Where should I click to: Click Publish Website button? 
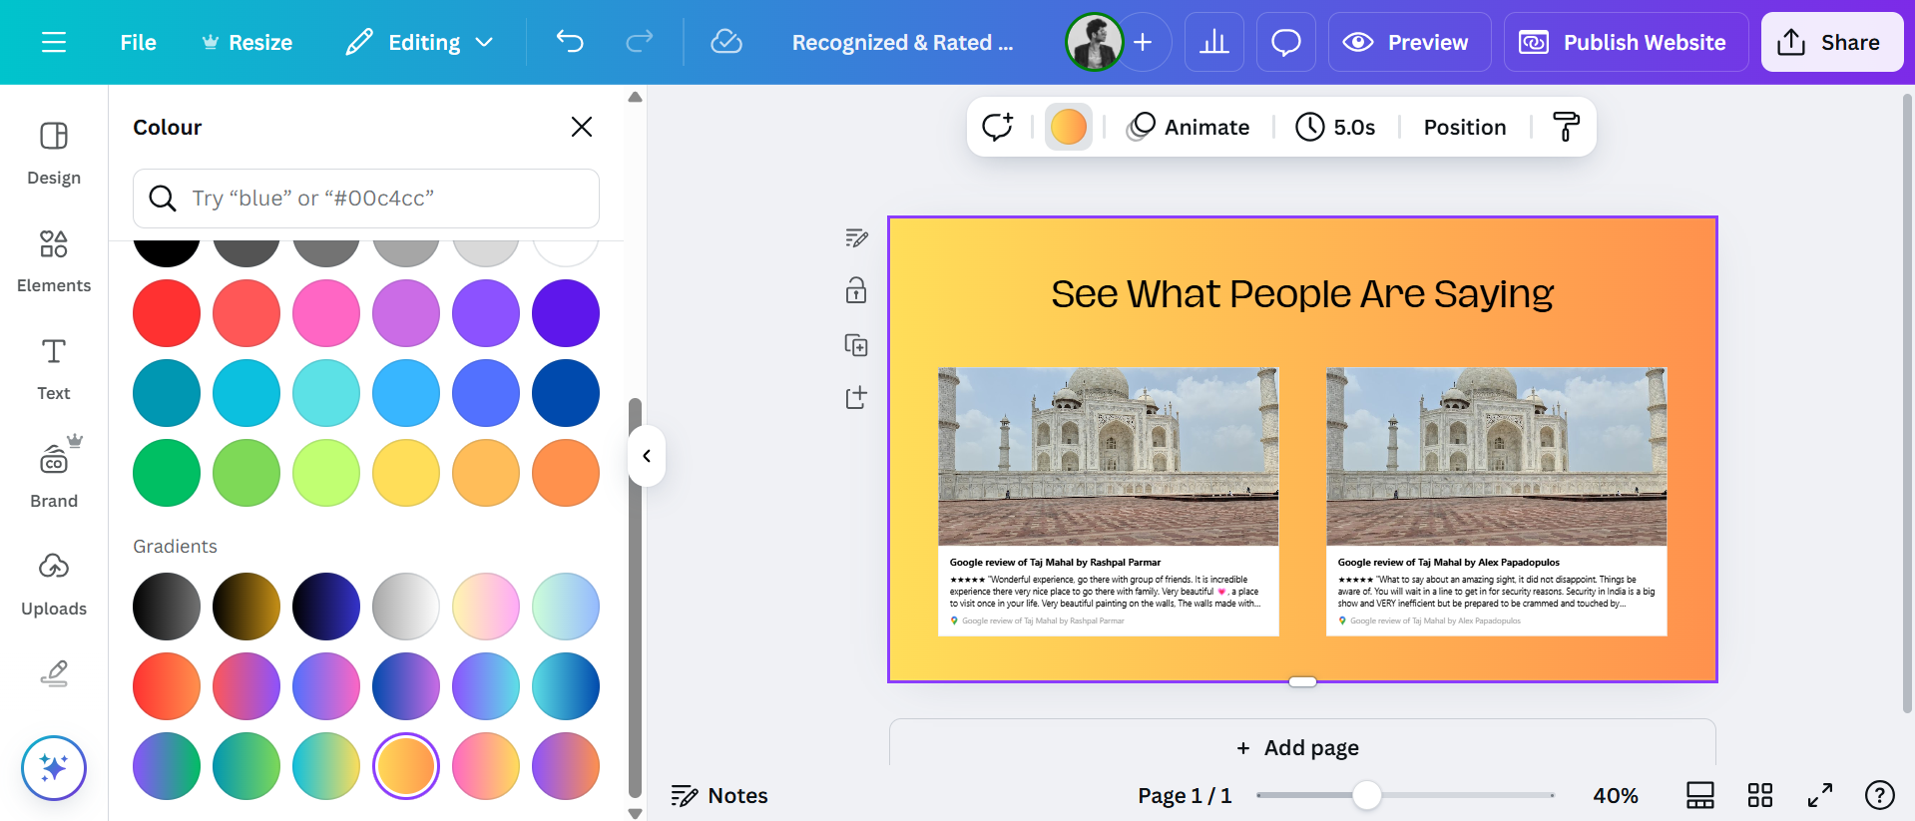1626,42
